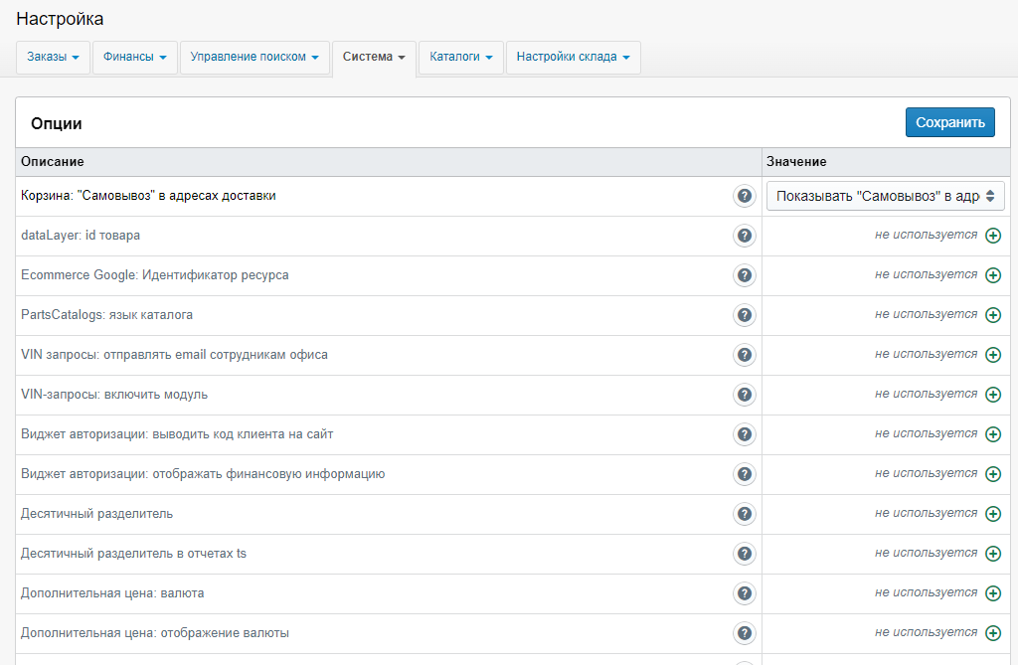Select the Система tab

[x=373, y=58]
